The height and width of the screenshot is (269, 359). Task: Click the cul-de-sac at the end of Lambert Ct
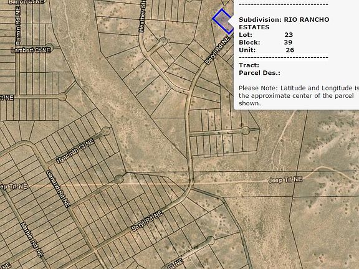(49, 47)
